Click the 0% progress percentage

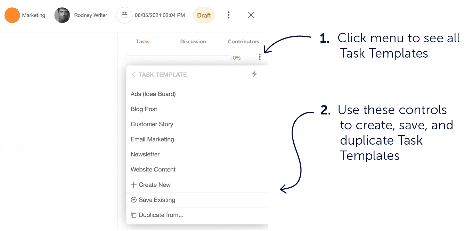coord(237,58)
